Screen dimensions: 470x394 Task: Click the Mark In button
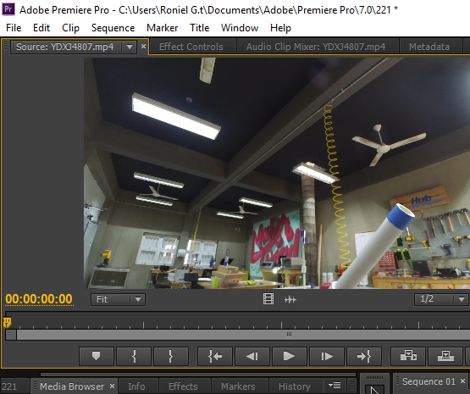134,356
